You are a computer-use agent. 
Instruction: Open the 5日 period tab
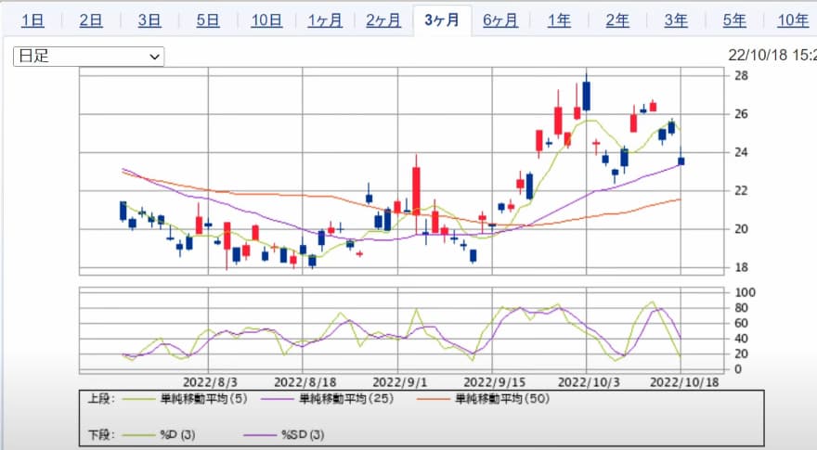click(x=208, y=20)
